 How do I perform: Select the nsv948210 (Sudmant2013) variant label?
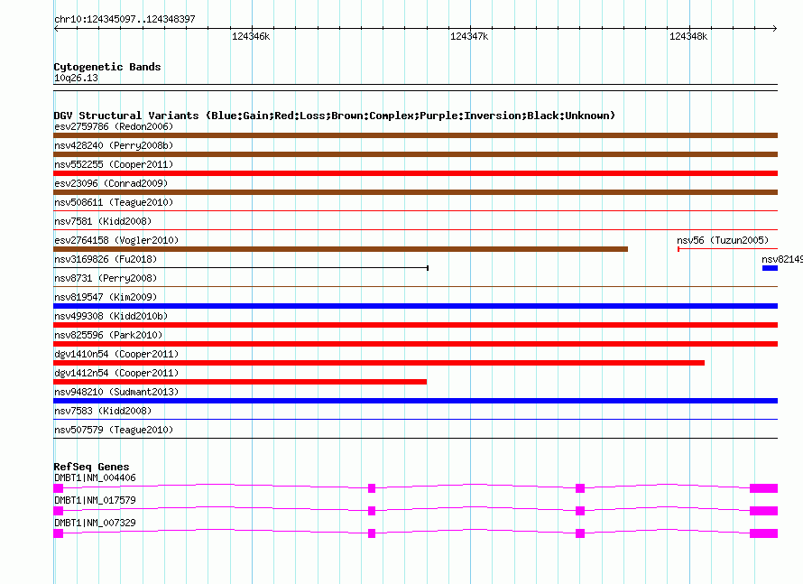coord(116,392)
